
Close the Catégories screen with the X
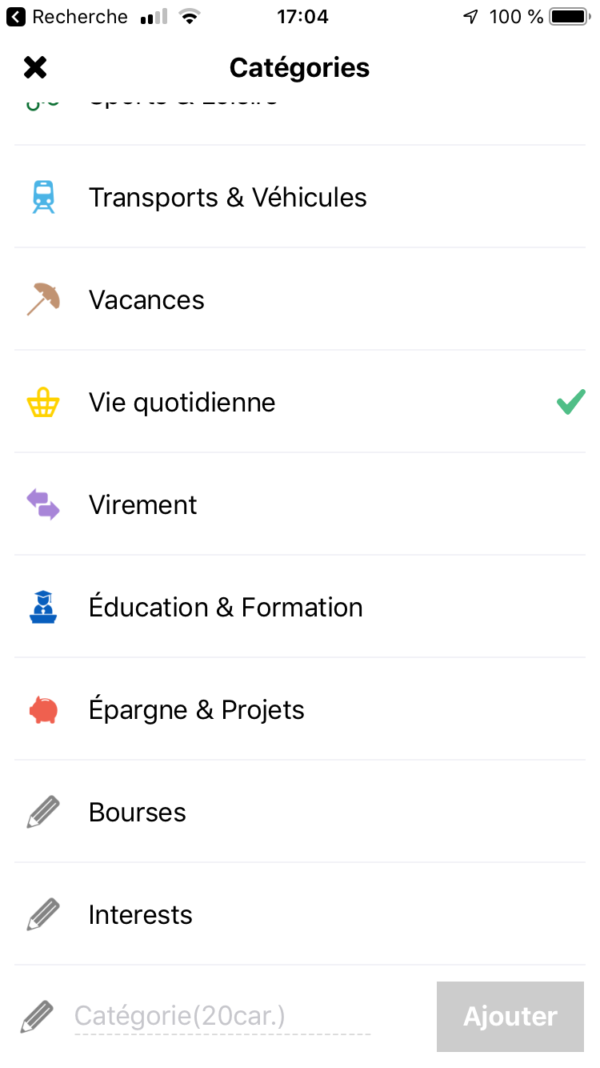click(x=35, y=68)
